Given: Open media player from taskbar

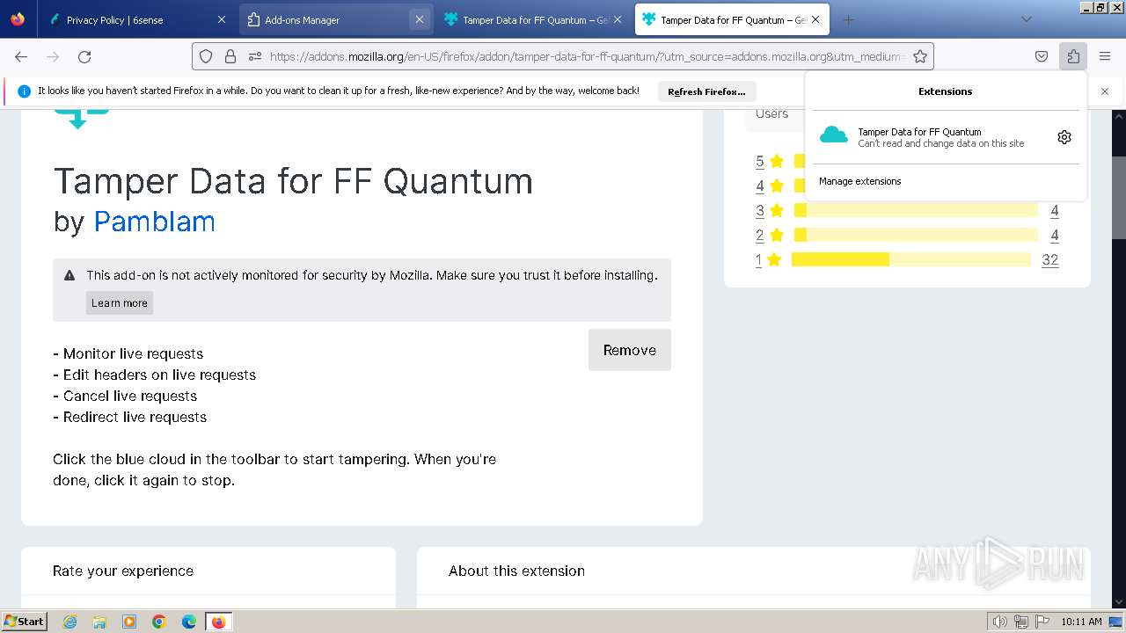Looking at the screenshot, I should point(129,622).
